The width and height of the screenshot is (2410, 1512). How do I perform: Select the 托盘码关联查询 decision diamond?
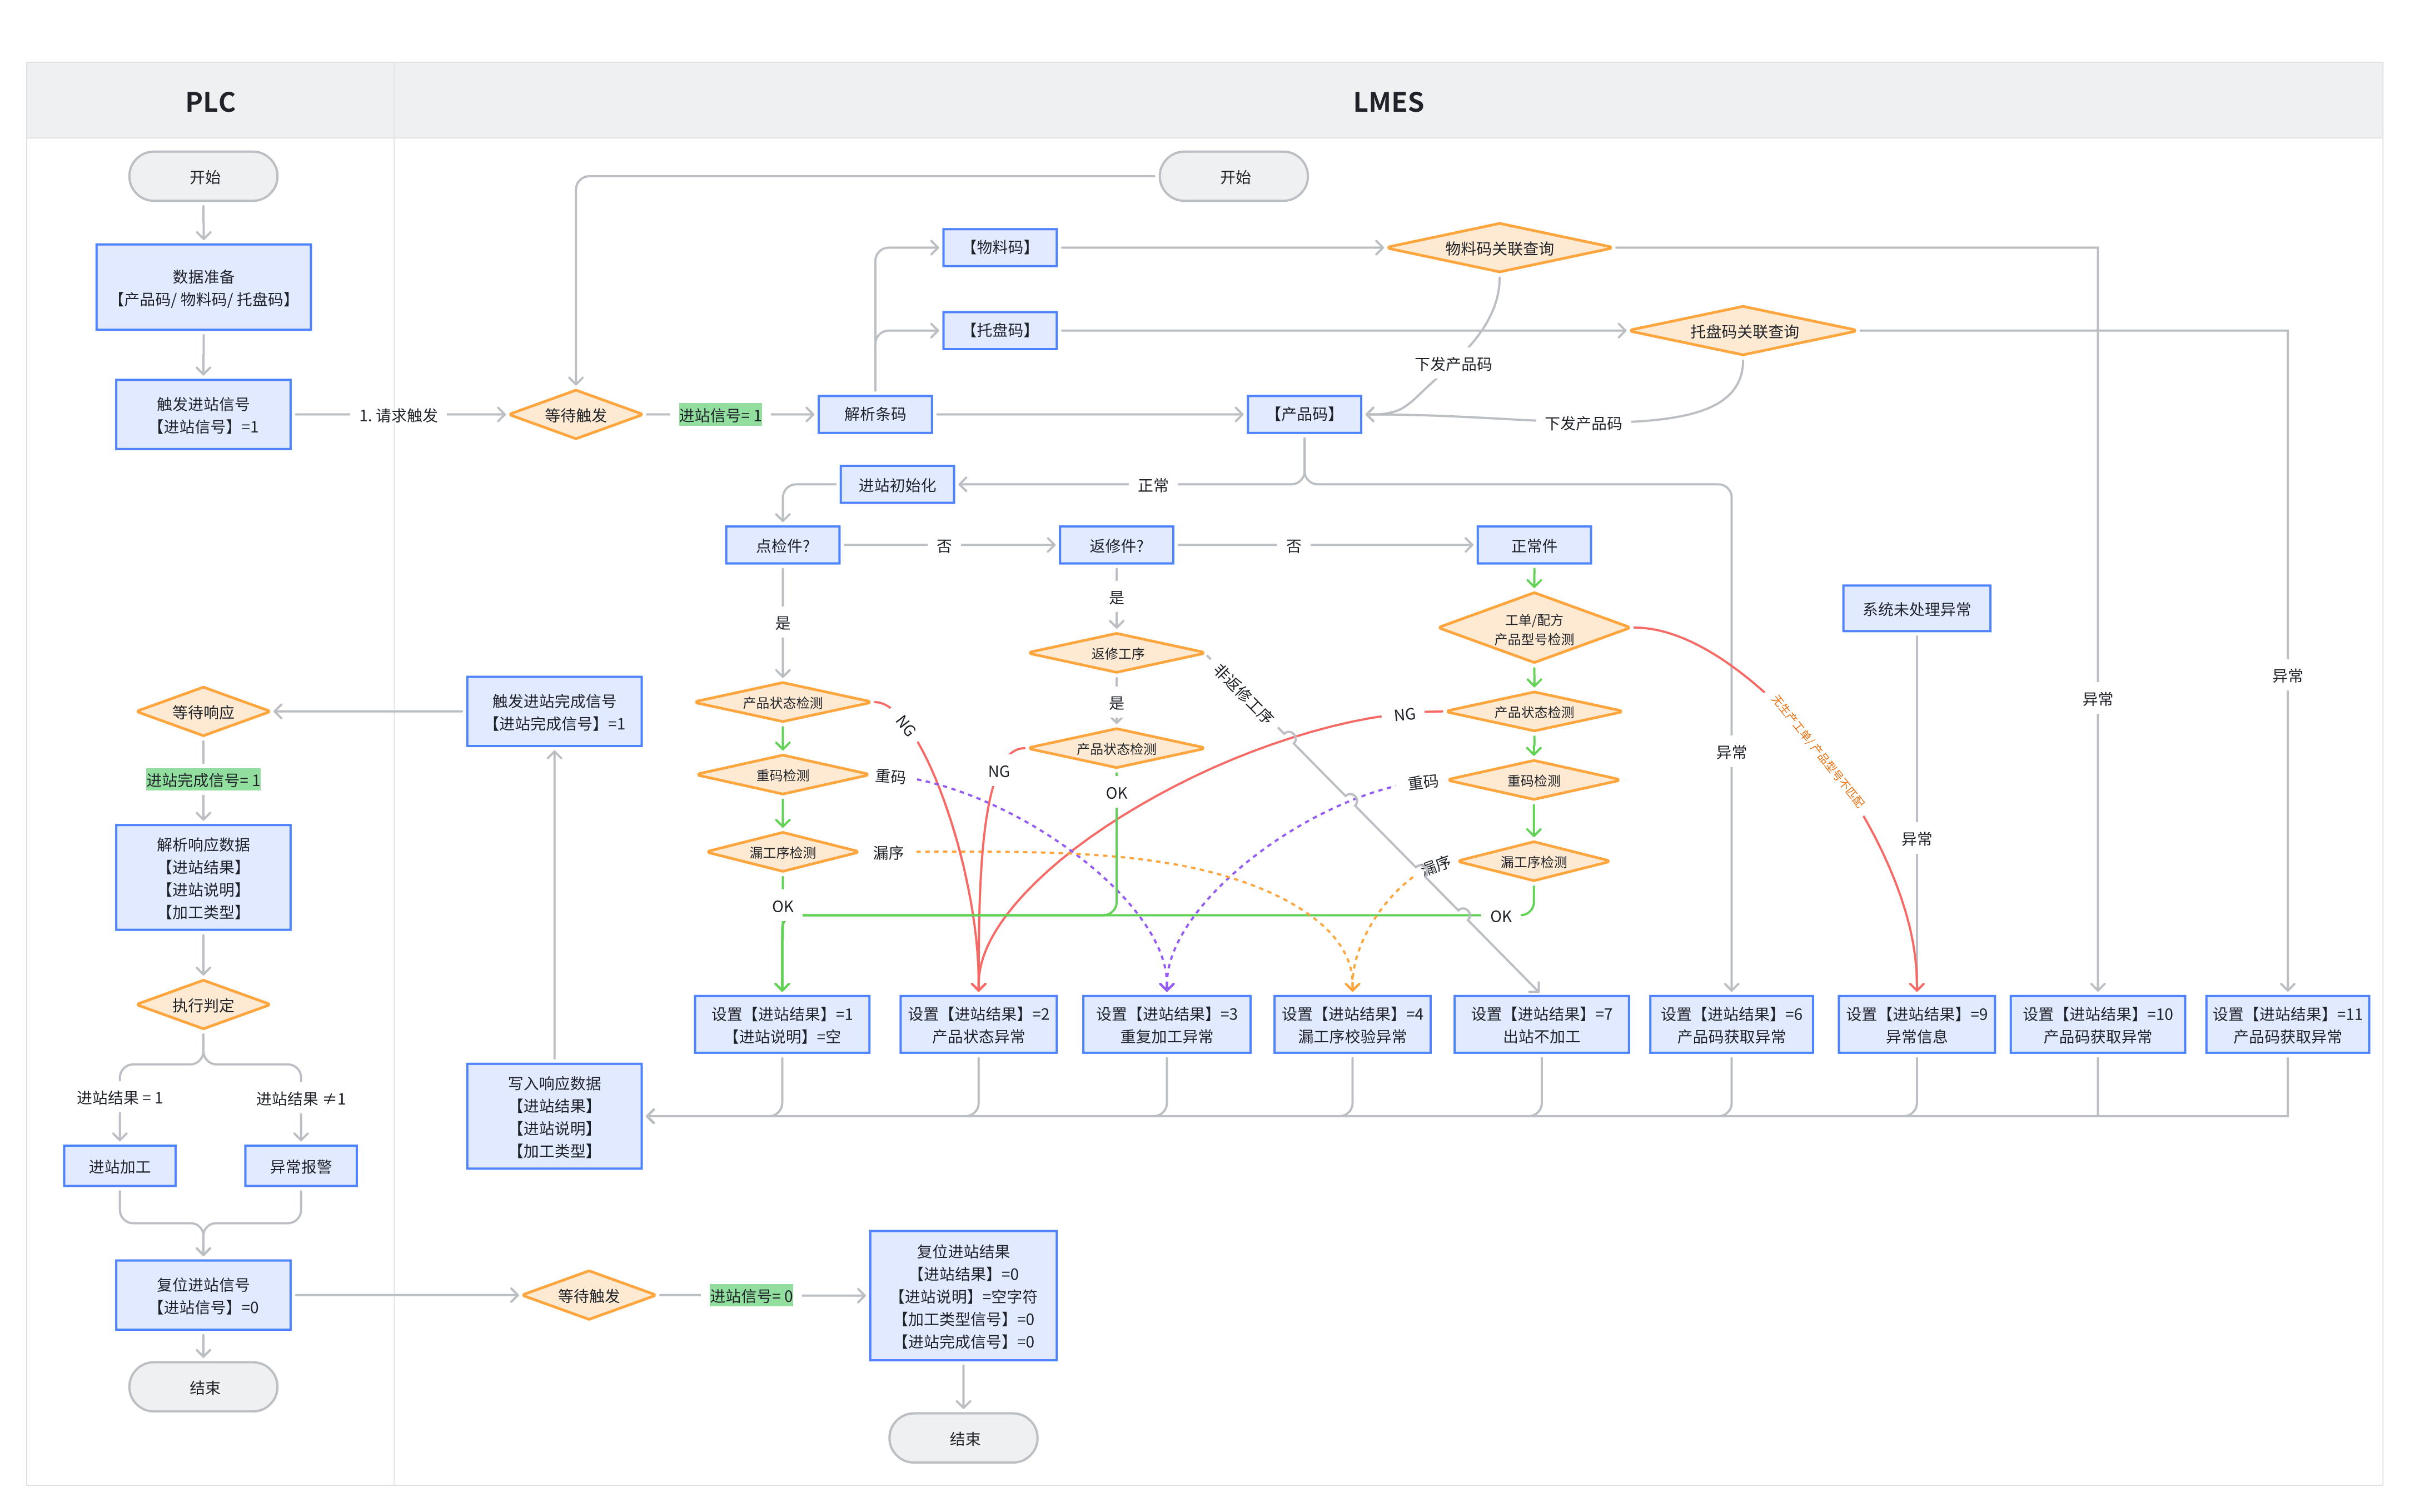(x=1742, y=331)
